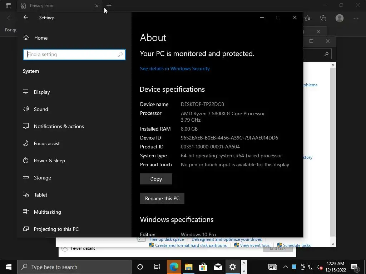This screenshot has width=366, height=274.
Task: Select the Product ID 00331-10000-00001-AA604 value
Action: (210, 147)
